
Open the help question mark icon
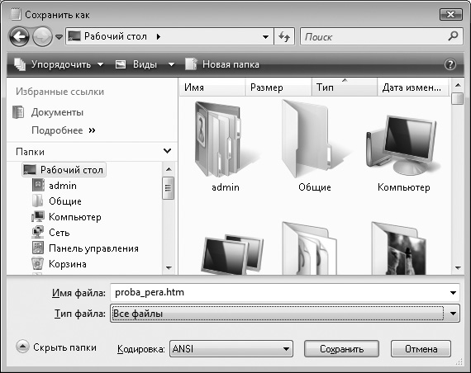[450, 64]
